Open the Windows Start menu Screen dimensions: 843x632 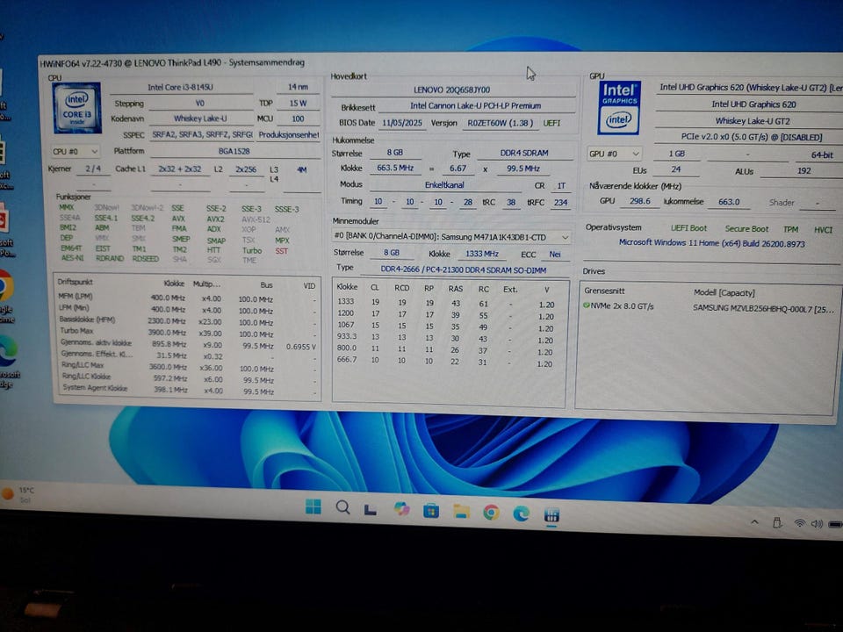tap(313, 506)
